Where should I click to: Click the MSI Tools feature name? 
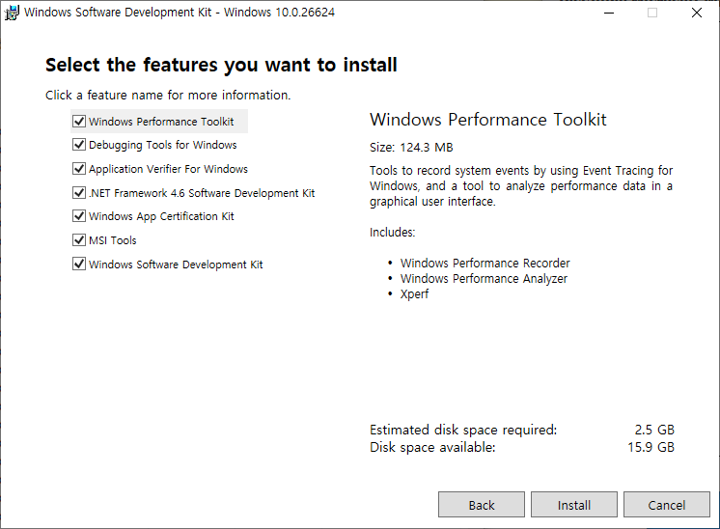(113, 240)
